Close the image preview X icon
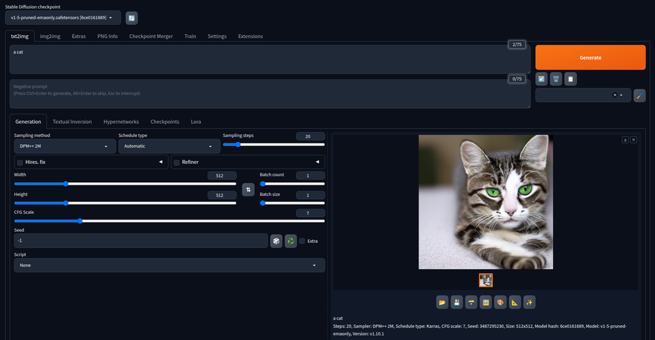Viewport: 655px width, 340px height. [633, 140]
